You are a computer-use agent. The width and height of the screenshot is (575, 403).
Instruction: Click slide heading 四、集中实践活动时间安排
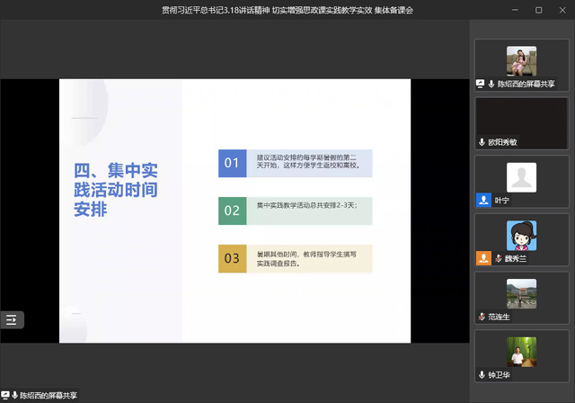click(116, 189)
